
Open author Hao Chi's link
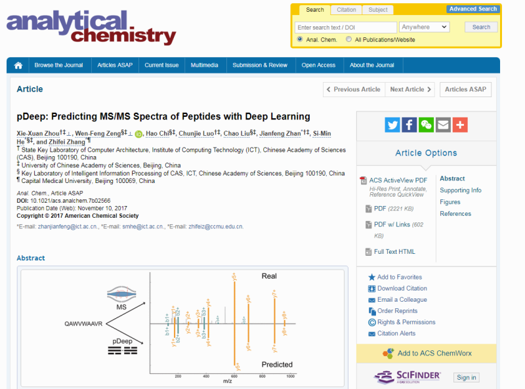[x=157, y=134]
